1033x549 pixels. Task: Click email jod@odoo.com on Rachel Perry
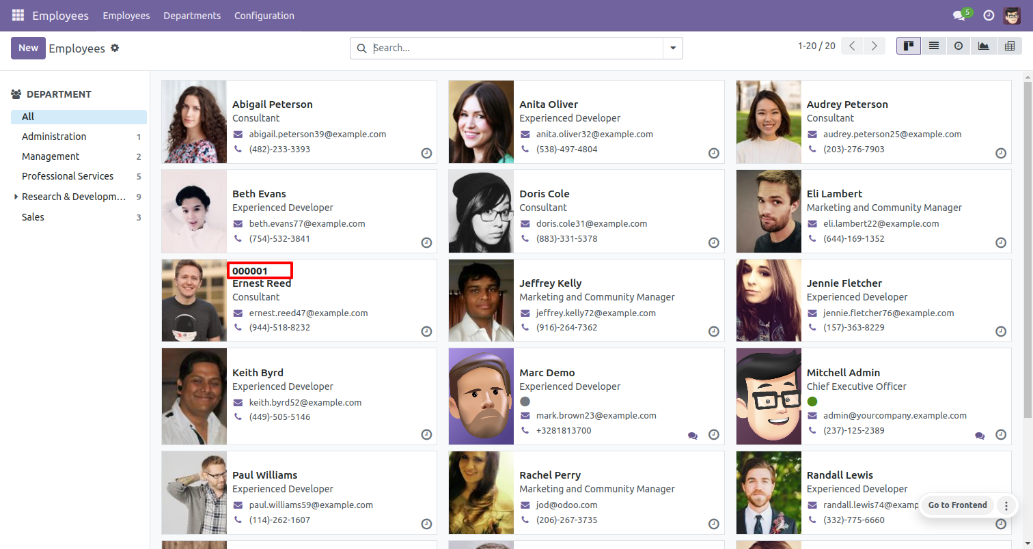[566, 505]
